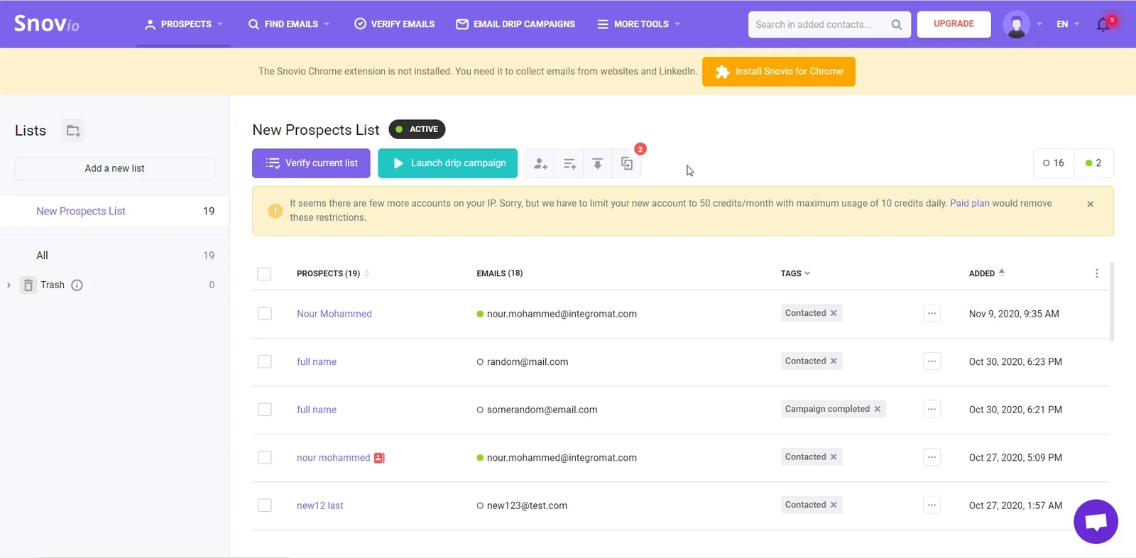The image size is (1136, 558).
Task: Click the Launch drip campaign button
Action: [447, 163]
